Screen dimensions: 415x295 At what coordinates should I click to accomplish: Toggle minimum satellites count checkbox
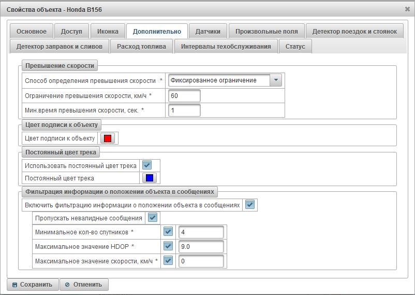point(168,231)
